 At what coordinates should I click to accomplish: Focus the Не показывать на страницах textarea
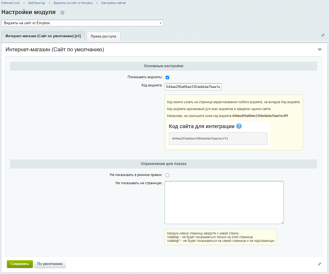click(x=224, y=202)
